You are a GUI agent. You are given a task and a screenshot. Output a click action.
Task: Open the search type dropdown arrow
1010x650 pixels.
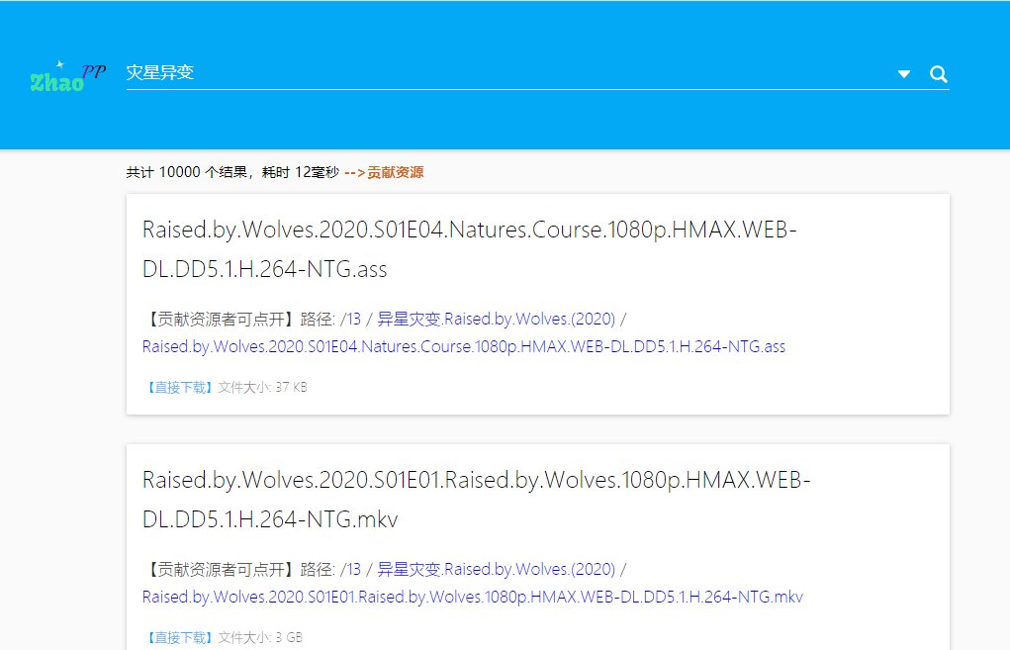[x=903, y=73]
